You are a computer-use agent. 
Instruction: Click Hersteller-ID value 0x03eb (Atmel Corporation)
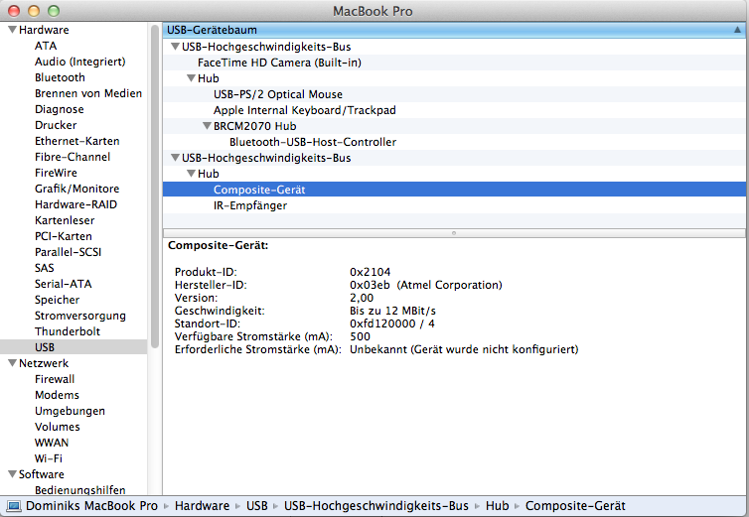(x=426, y=285)
